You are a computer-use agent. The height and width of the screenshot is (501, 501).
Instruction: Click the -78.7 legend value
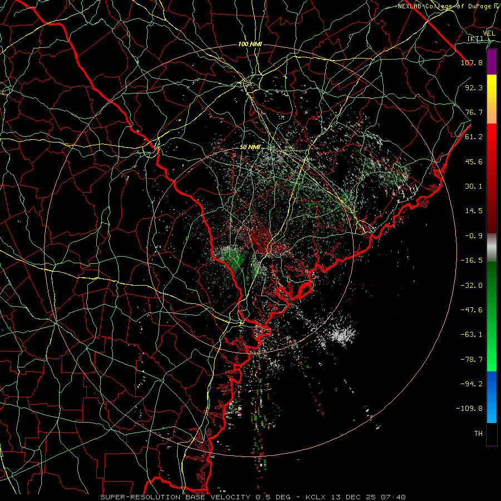471,360
